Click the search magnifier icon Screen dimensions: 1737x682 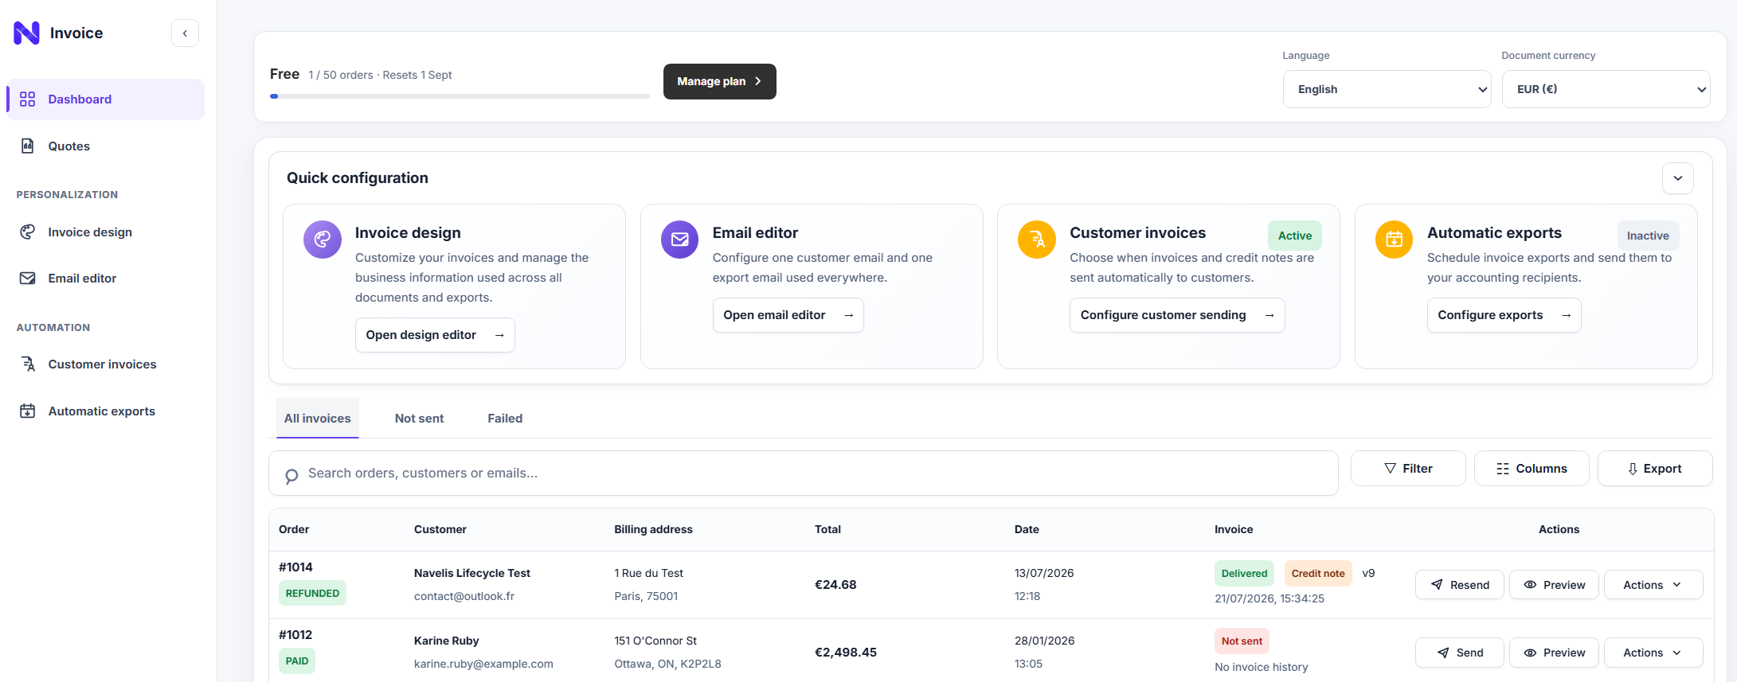[291, 476]
